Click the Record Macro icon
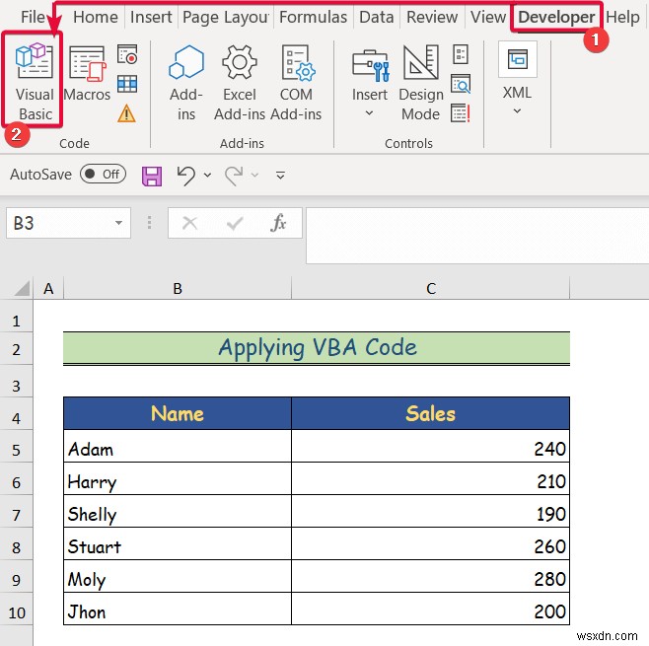Viewport: 649px width, 646px height. point(127,54)
